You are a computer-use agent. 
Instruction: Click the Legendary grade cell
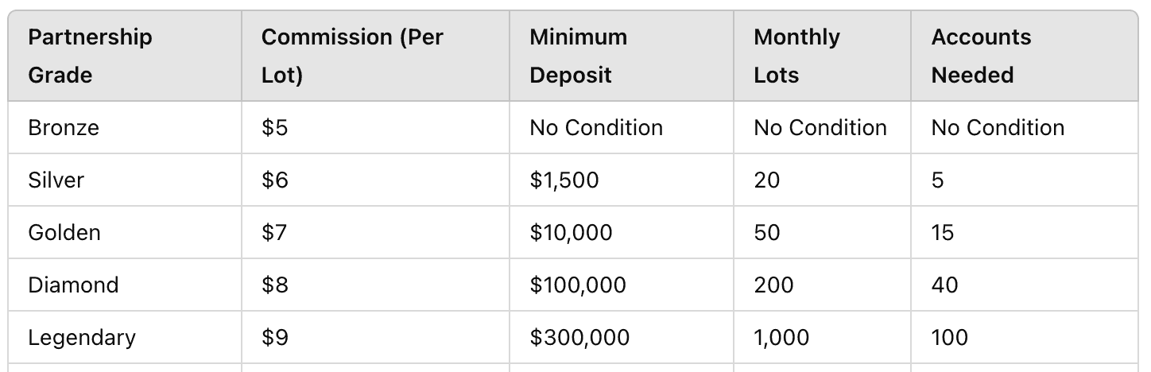coord(82,337)
